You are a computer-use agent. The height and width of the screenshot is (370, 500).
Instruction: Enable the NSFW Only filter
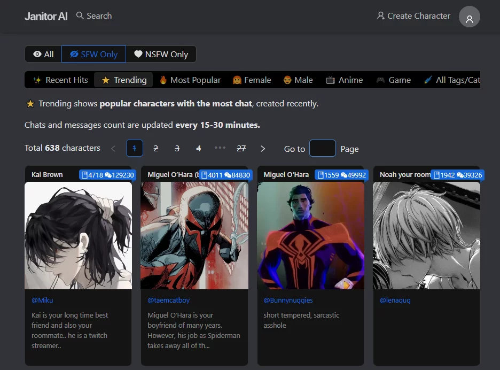[161, 54]
